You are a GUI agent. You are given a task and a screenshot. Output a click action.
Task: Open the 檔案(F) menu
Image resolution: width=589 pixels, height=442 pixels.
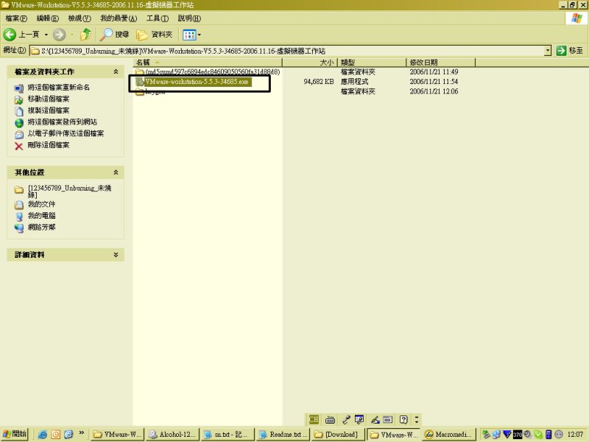pos(16,18)
